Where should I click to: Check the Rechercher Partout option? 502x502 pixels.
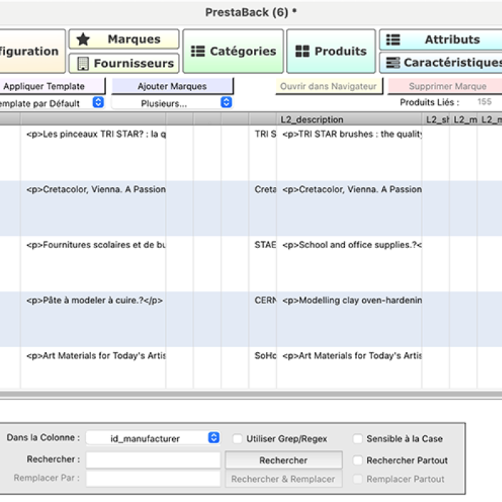click(358, 460)
